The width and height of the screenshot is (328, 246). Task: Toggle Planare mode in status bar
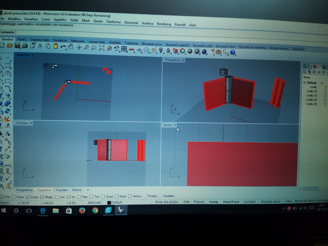click(199, 202)
